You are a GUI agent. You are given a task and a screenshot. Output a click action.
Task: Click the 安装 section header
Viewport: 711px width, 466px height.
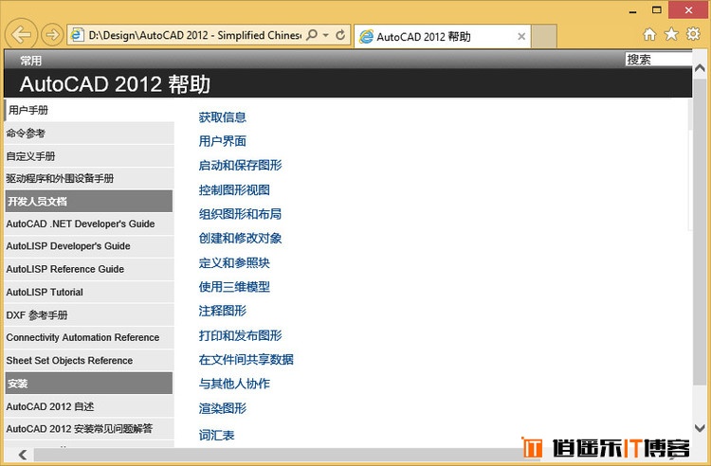pyautogui.click(x=89, y=384)
